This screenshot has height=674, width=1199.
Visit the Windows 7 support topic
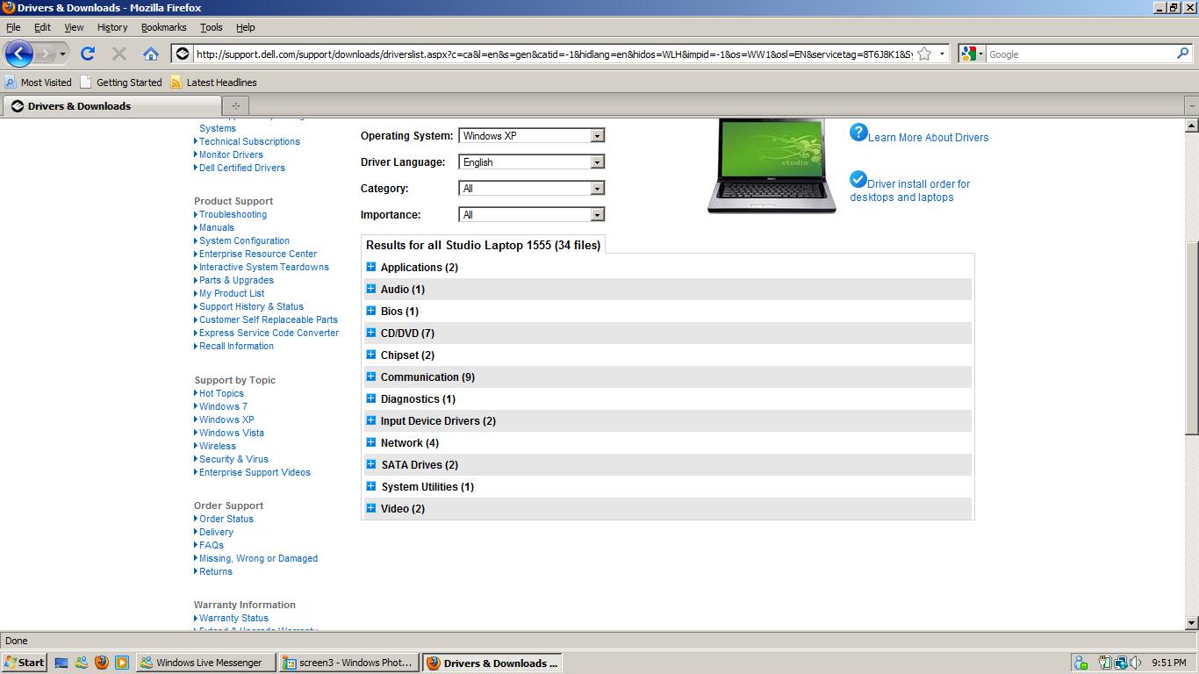pos(223,406)
